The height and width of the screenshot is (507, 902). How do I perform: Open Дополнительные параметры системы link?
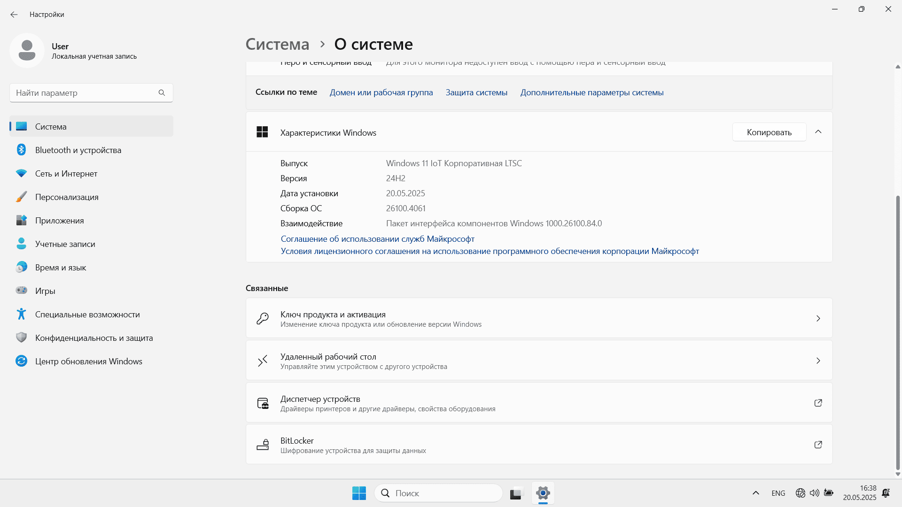[591, 92]
